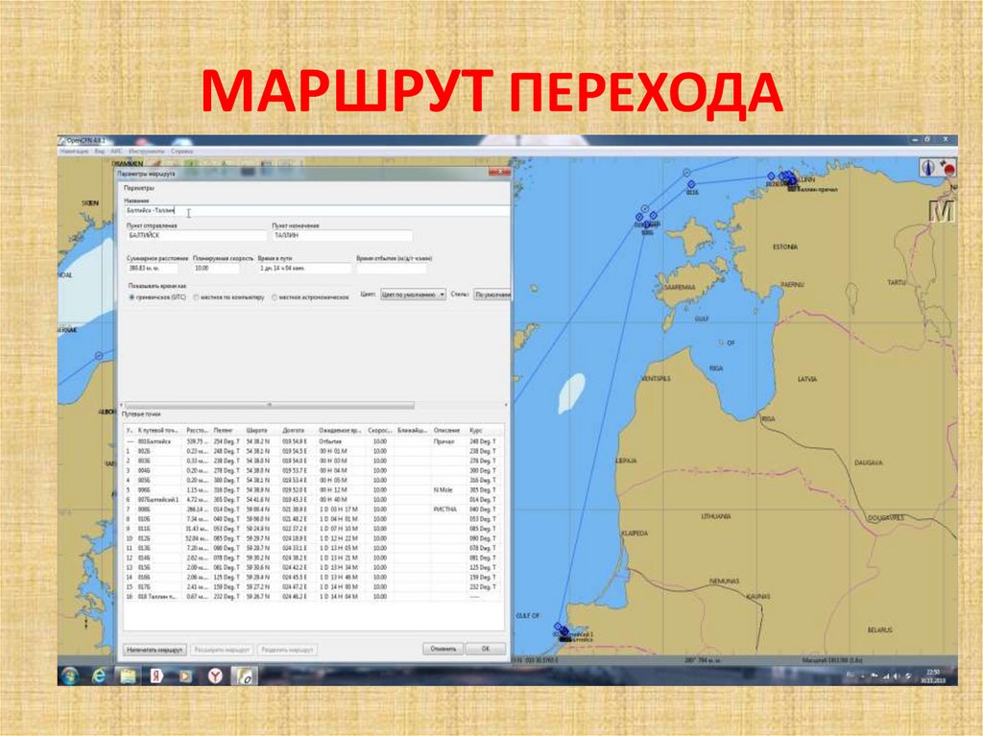Click the Пункт отправления field
This screenshot has height=736, width=983.
click(196, 236)
